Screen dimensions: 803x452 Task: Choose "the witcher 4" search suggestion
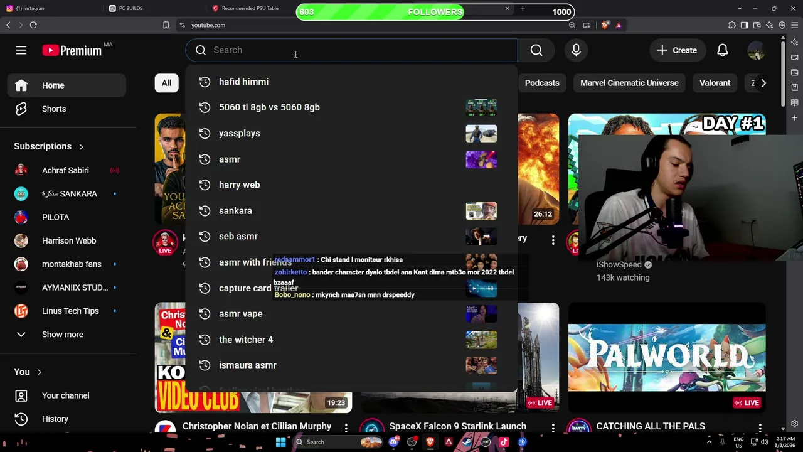tap(351, 340)
